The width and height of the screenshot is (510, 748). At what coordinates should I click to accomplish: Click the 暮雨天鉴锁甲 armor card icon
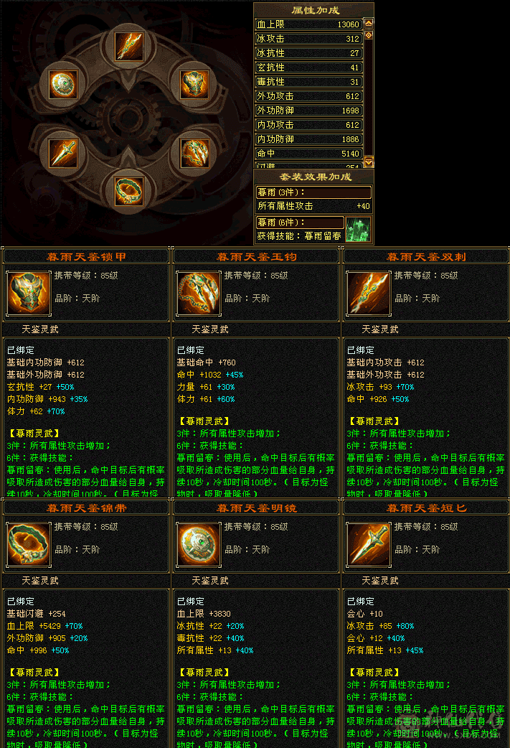coord(29,294)
